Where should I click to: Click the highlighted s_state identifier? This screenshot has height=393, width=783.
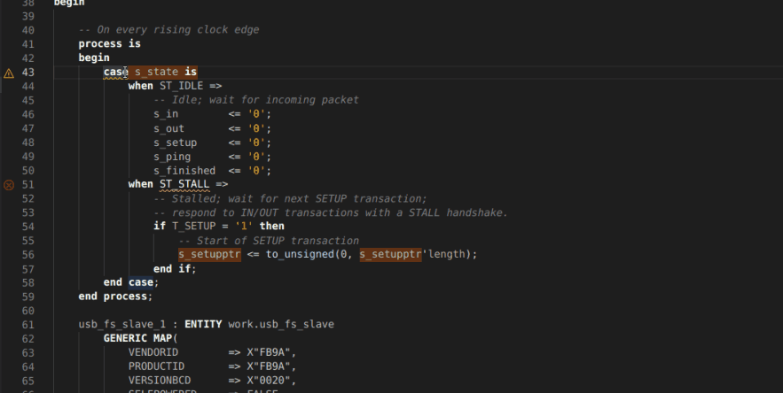[x=157, y=72]
